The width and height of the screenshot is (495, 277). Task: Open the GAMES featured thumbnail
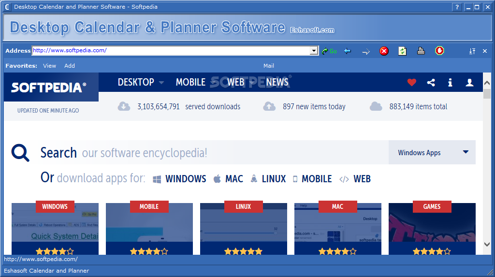[x=432, y=229]
